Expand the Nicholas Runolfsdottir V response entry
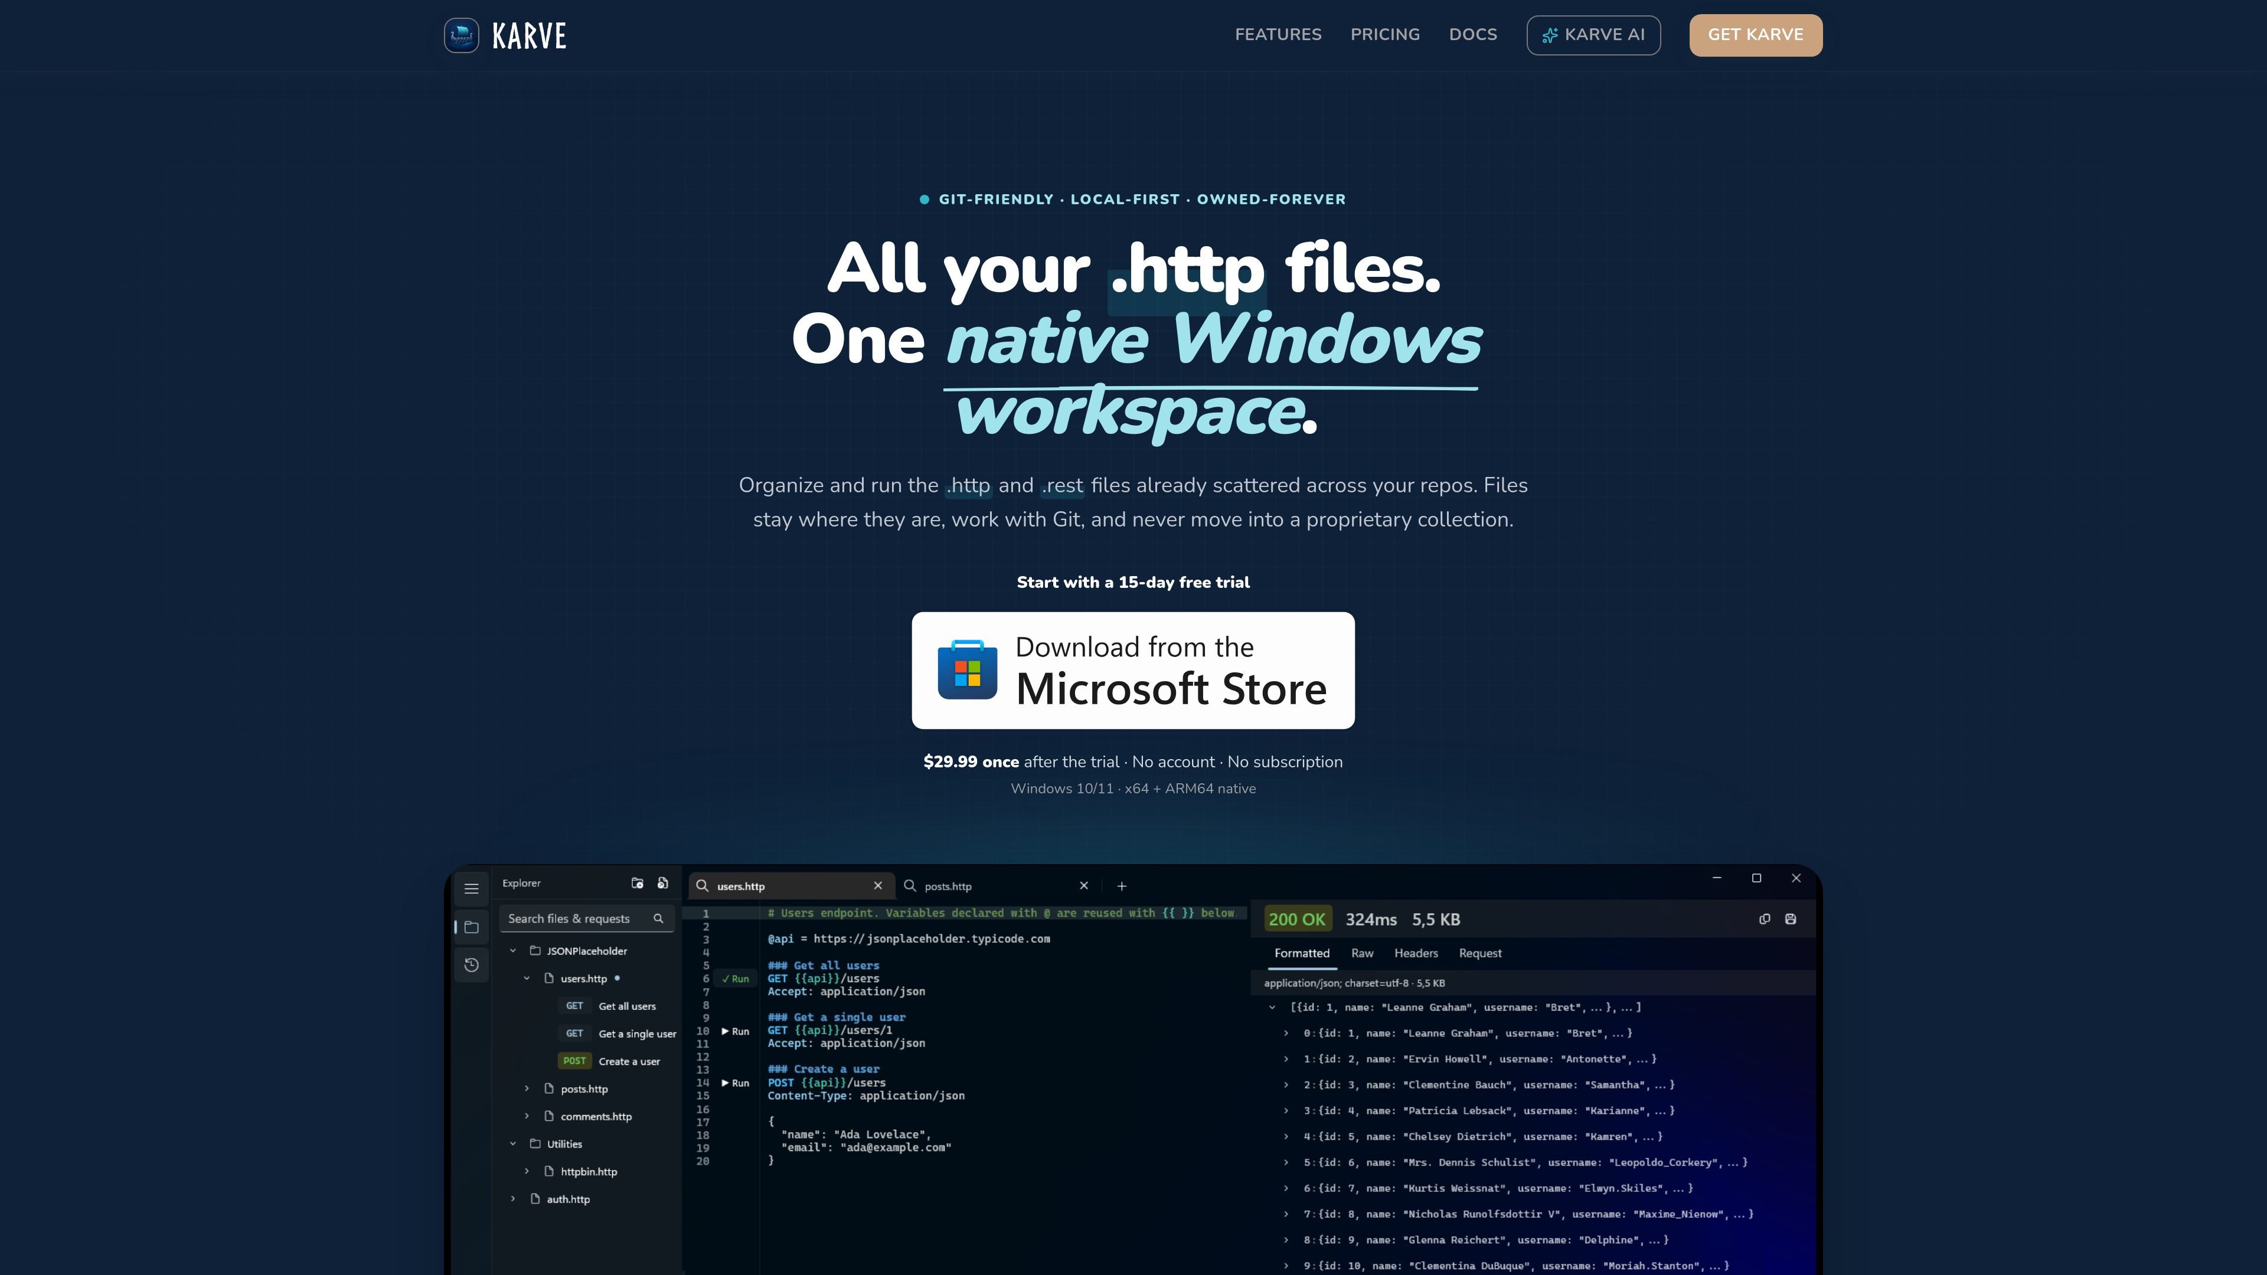This screenshot has width=2267, height=1275. coord(1286,1214)
